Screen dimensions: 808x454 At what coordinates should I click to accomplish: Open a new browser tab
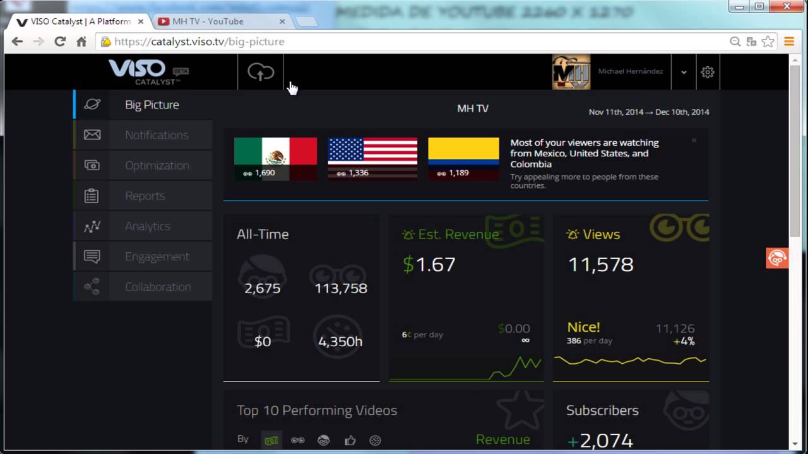click(x=307, y=21)
